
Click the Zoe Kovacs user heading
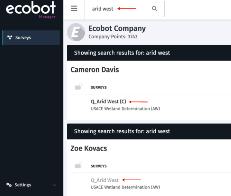coord(89,148)
